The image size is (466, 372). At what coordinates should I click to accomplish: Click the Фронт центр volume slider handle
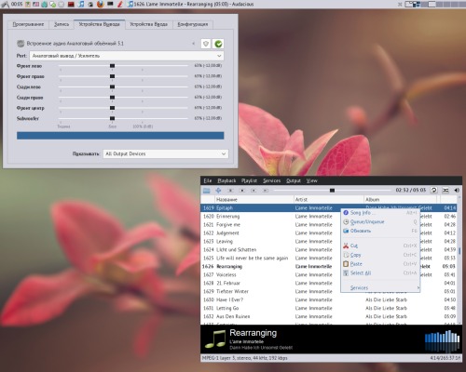pos(112,108)
